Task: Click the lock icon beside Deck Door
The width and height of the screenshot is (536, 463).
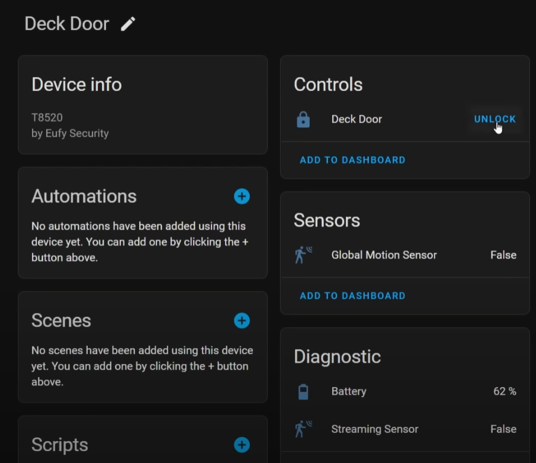Action: (303, 120)
